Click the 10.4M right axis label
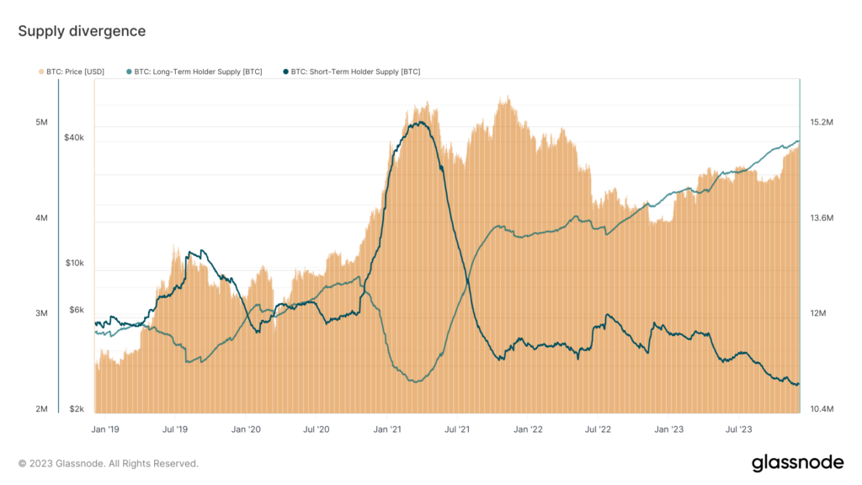Viewport: 862px width, 485px height. [821, 409]
